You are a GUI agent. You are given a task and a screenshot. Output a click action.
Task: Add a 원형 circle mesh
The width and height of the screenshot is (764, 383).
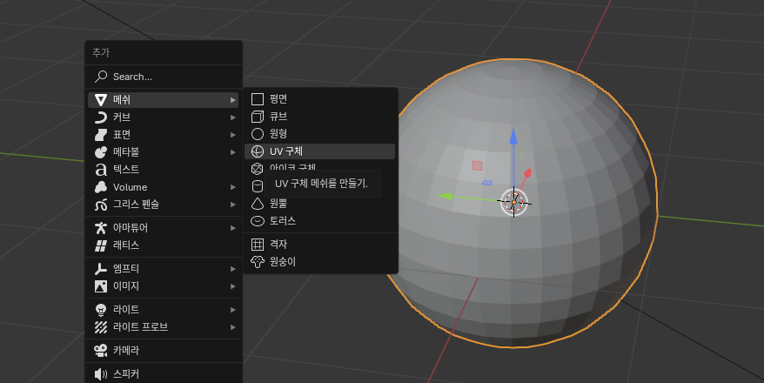pos(319,134)
